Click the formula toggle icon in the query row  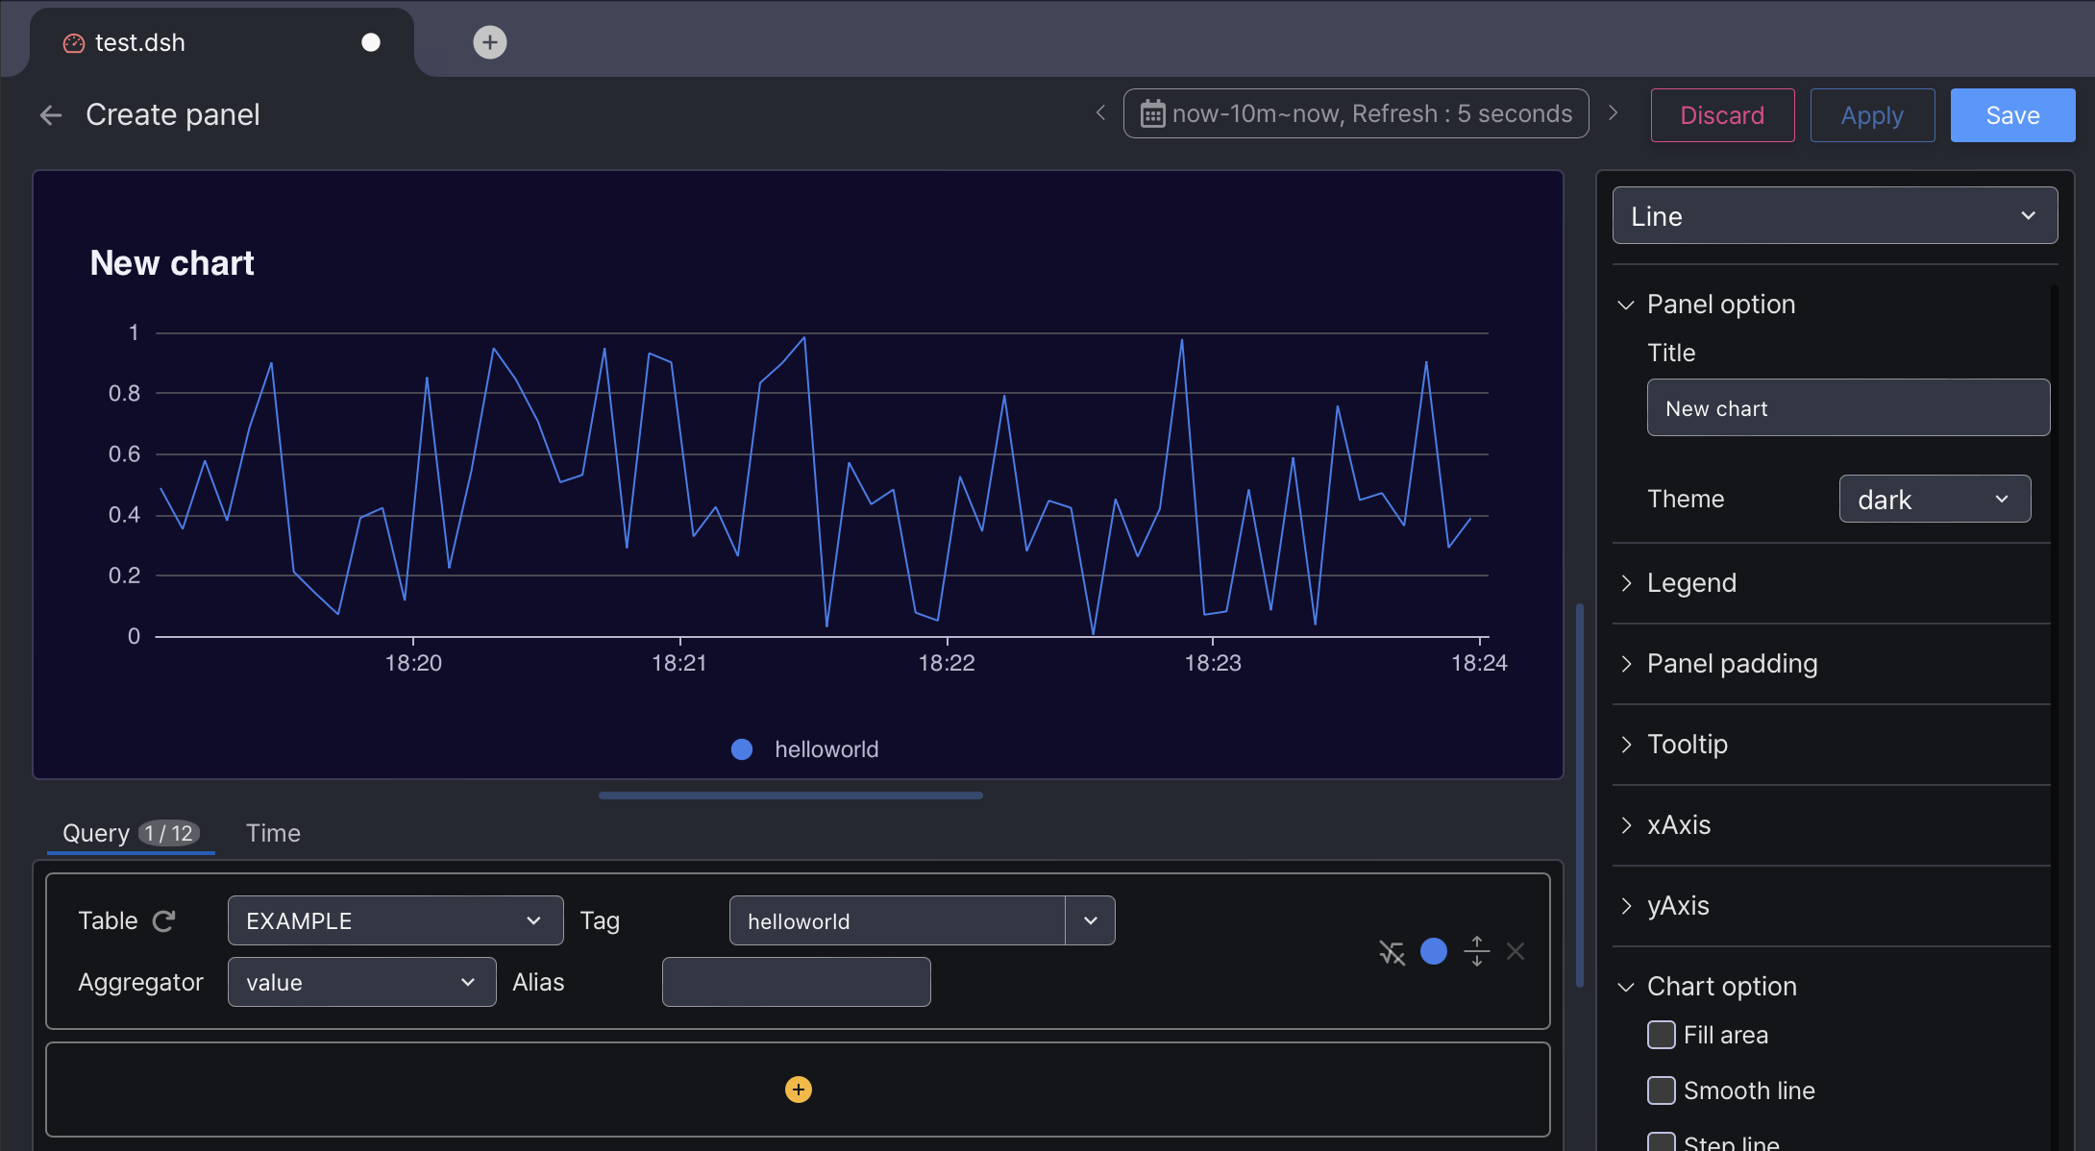(x=1392, y=952)
